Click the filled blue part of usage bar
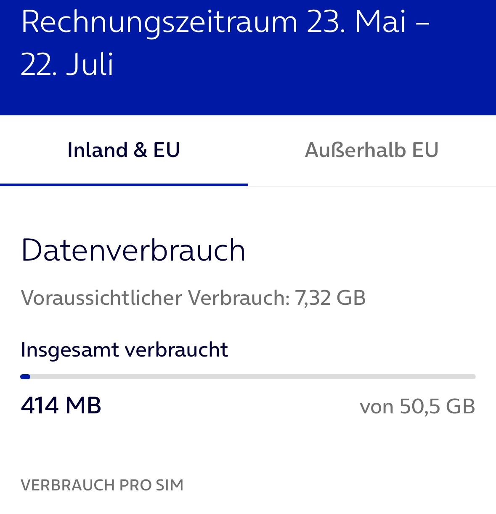The width and height of the screenshot is (496, 514). 25,377
